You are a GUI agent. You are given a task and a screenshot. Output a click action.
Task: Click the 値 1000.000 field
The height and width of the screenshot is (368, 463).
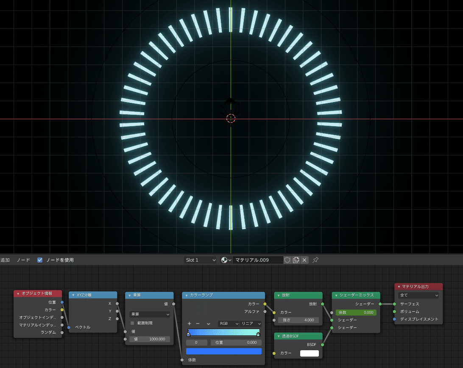tap(149, 339)
